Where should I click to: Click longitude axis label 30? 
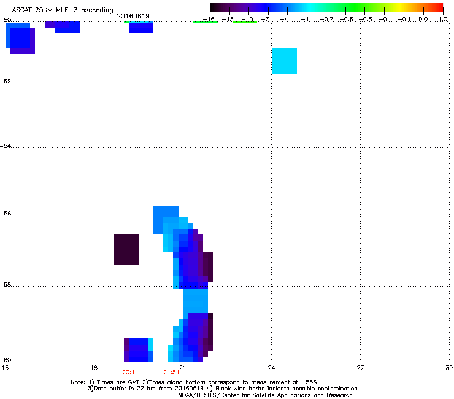pyautogui.click(x=449, y=368)
